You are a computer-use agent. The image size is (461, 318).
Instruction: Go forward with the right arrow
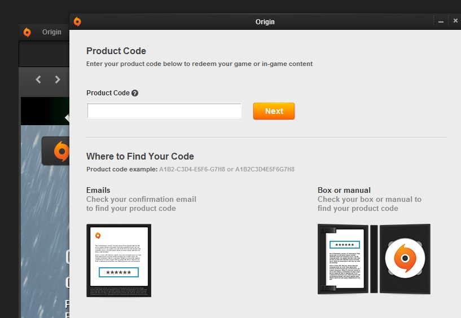pos(58,79)
